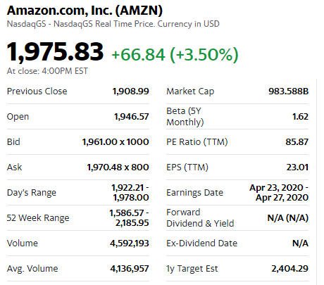
Task: Select the Bid value 1,961.00 x 1000
Action: point(116,142)
